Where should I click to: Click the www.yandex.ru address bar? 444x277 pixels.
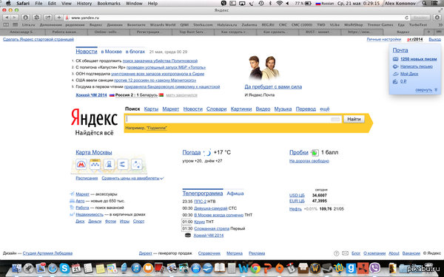238,18
